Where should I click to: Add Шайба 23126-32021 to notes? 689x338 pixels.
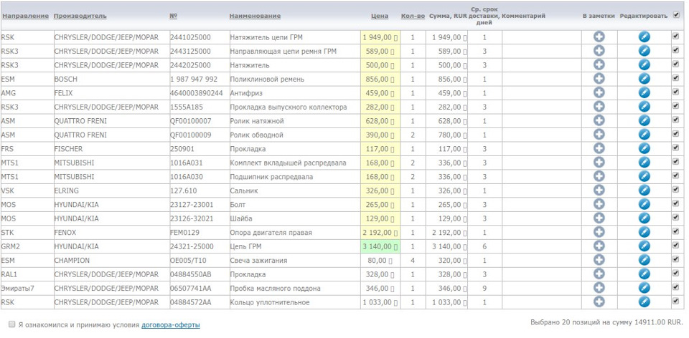coord(599,218)
